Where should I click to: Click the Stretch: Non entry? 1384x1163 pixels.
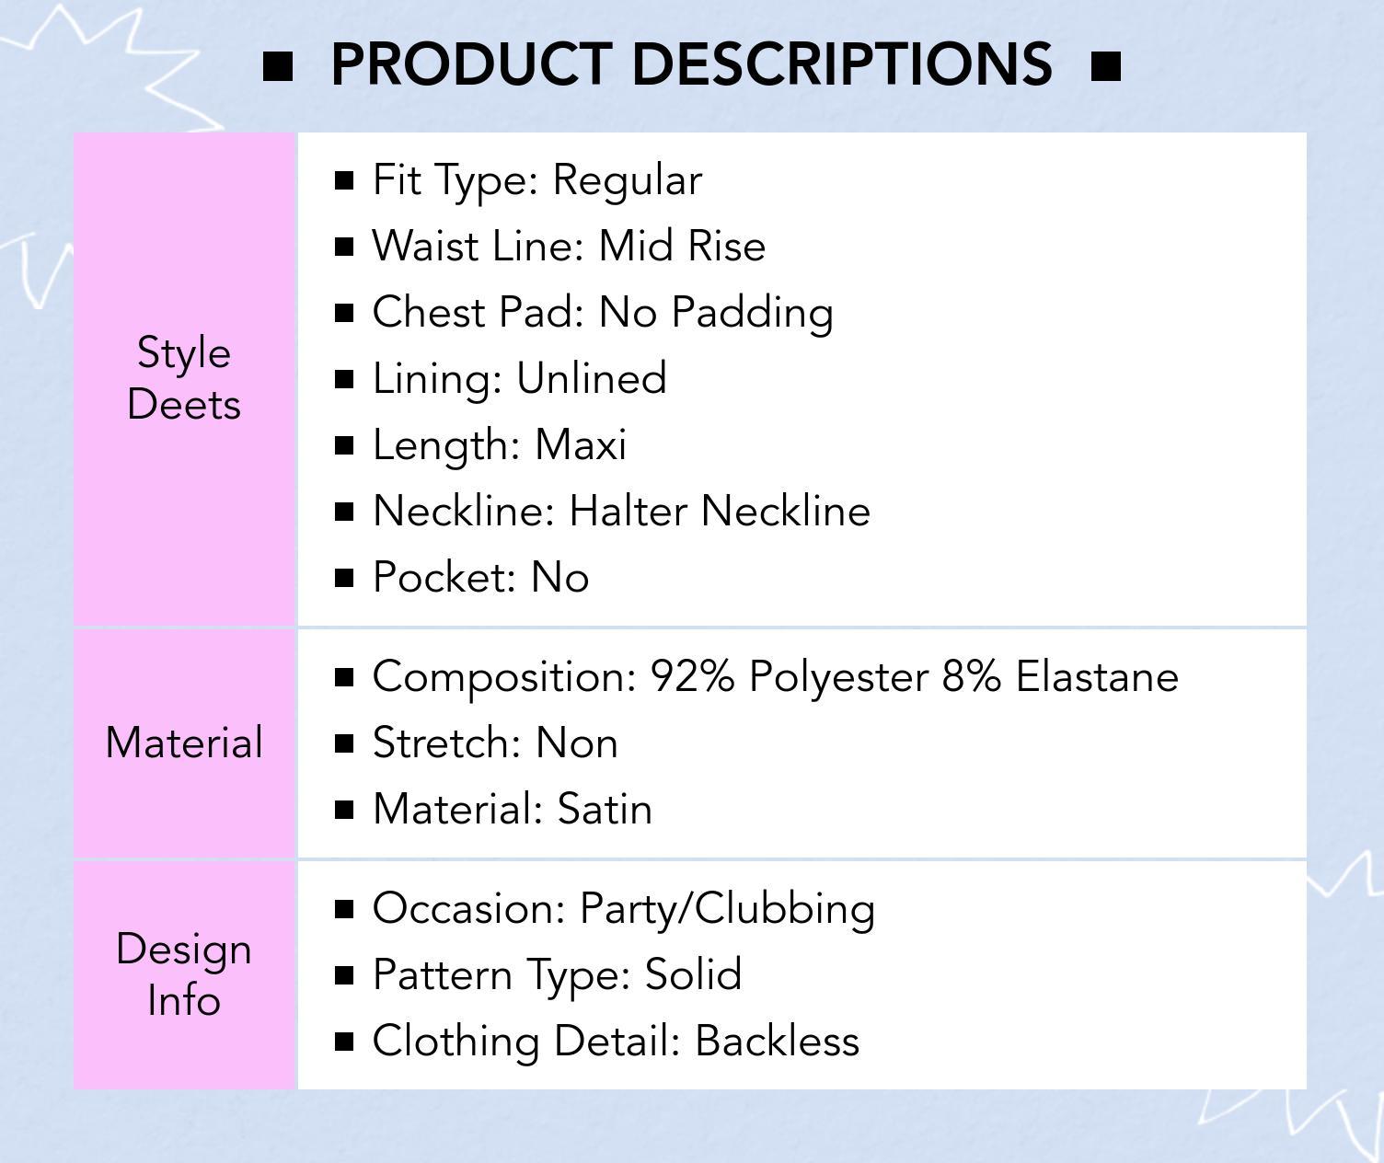click(x=495, y=743)
